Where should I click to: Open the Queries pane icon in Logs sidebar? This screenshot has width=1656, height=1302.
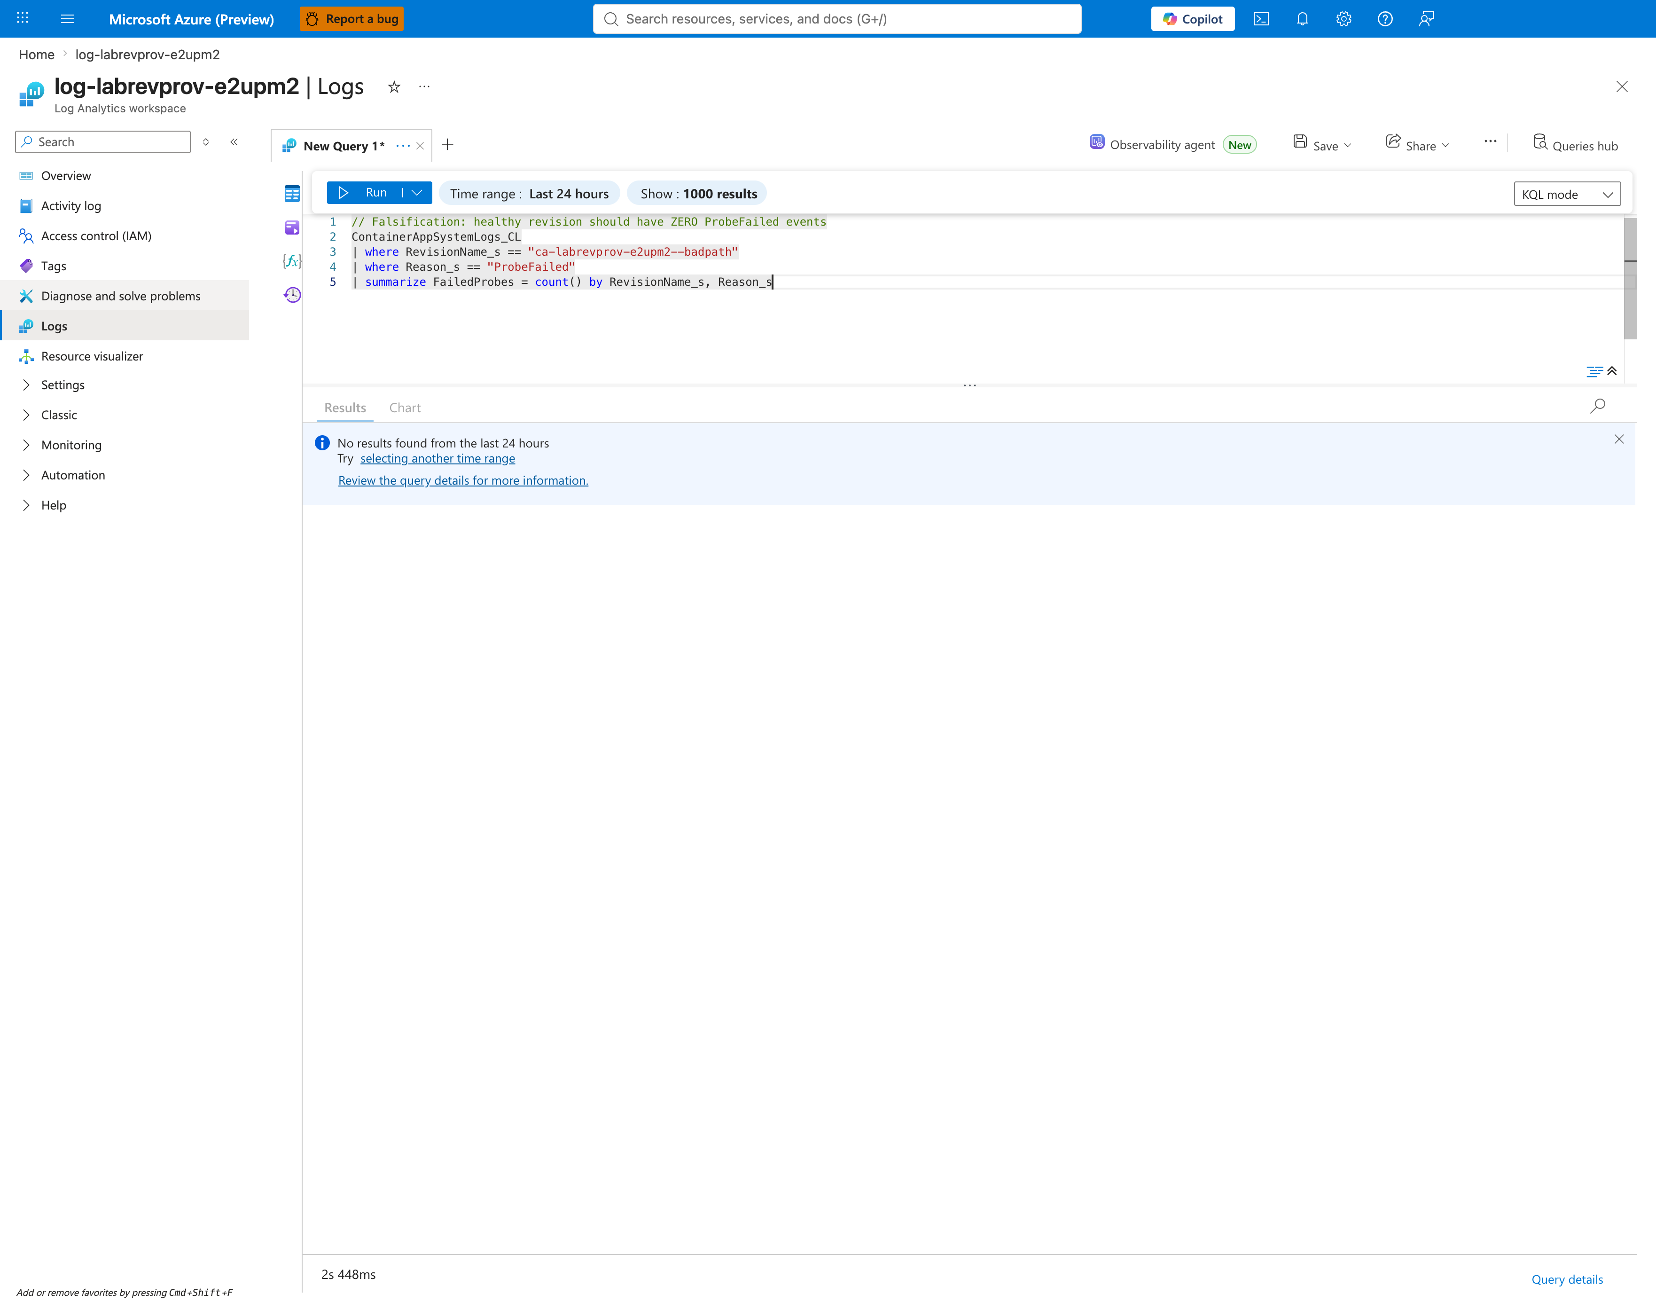(292, 227)
